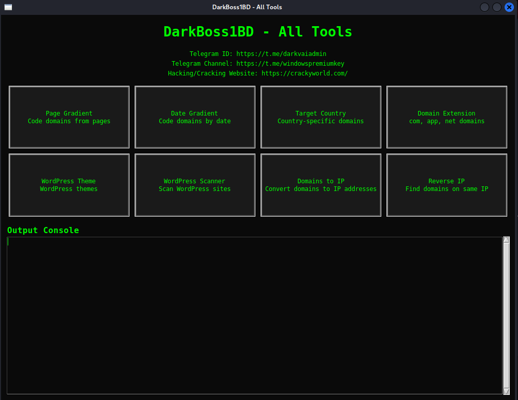This screenshot has width=518, height=400.
Task: Open the window menu icon in title bar
Action: point(8,7)
